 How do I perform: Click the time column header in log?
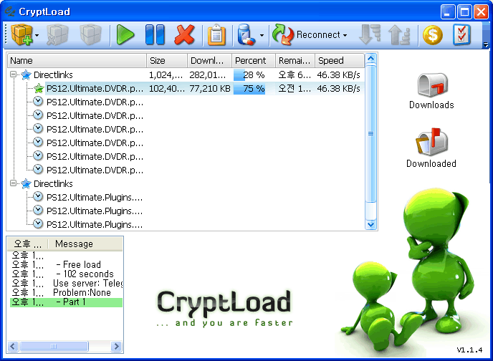pyautogui.click(x=28, y=244)
